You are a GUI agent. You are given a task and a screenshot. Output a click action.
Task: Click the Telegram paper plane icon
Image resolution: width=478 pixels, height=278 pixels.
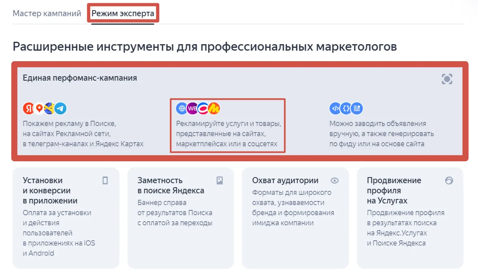click(x=61, y=108)
